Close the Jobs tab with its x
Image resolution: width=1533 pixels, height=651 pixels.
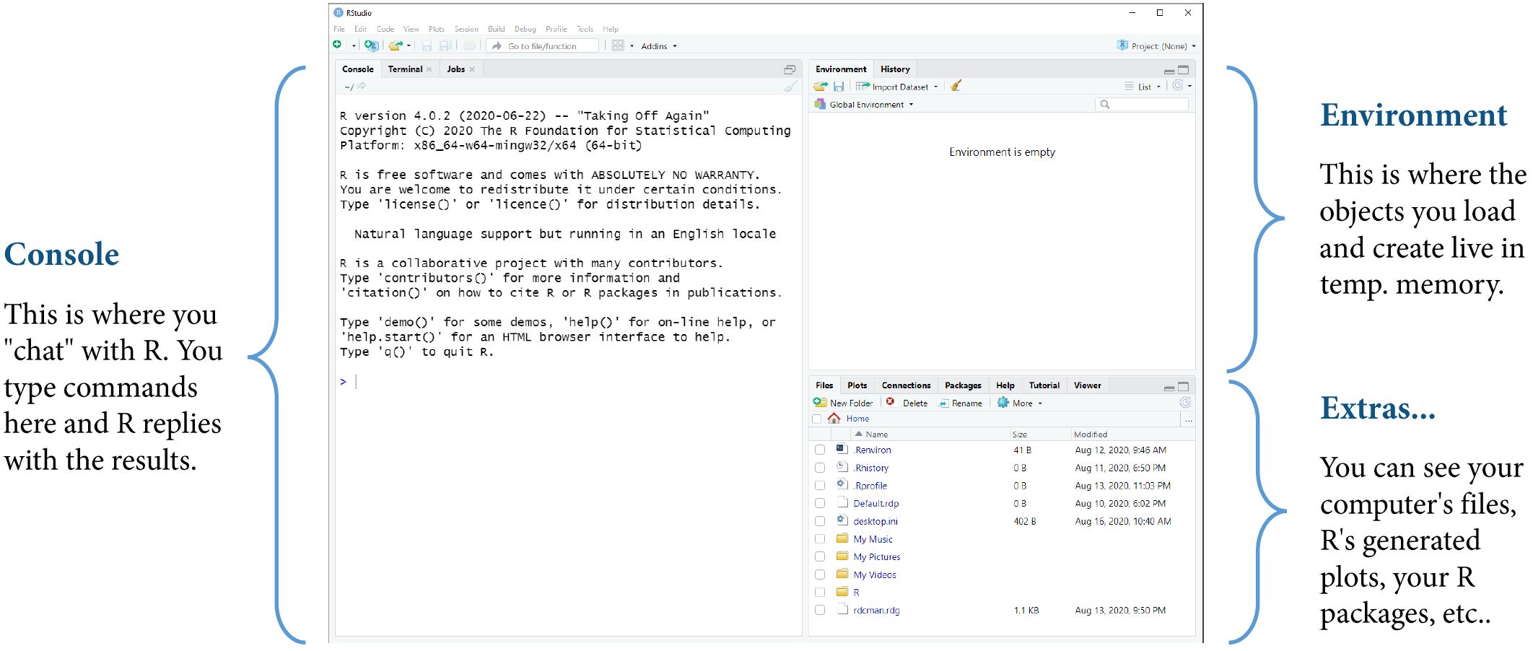tap(472, 69)
